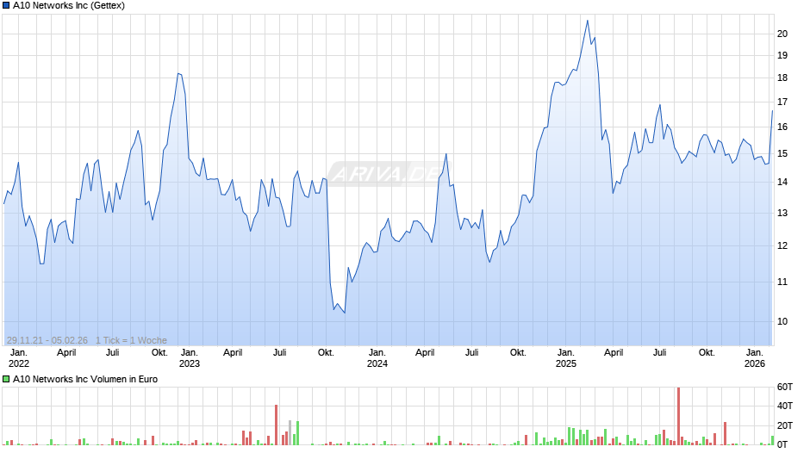The height and width of the screenshot is (453, 810).
Task: Click the blue legend square for A10 Networks
Action: 6,6
